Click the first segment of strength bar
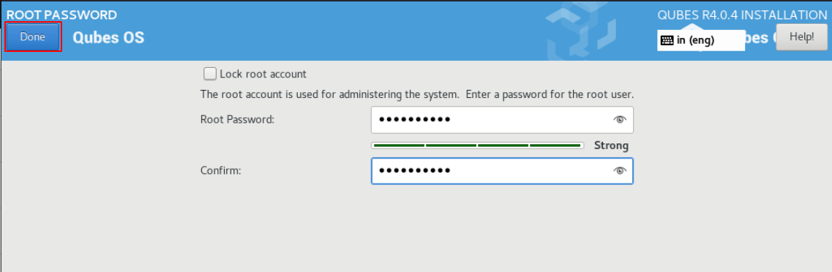 click(399, 146)
